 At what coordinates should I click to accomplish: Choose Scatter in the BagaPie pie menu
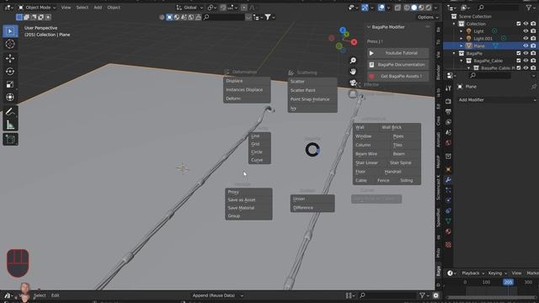tap(312, 82)
